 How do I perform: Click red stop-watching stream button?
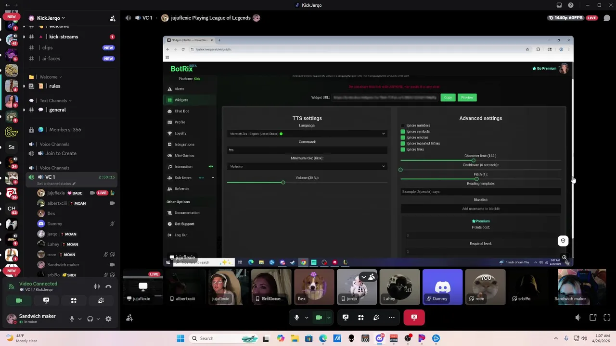coord(414,317)
